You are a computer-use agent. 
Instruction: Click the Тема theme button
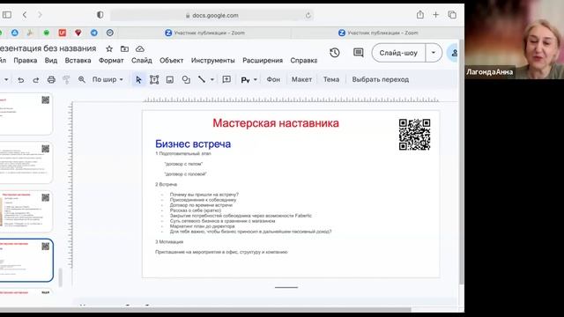331,79
